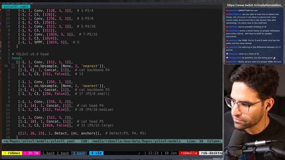Click the '# 20 (P4/16-medium)' comment
Image resolution: width=285 pixels, height=160 pixels.
(x=94, y=110)
